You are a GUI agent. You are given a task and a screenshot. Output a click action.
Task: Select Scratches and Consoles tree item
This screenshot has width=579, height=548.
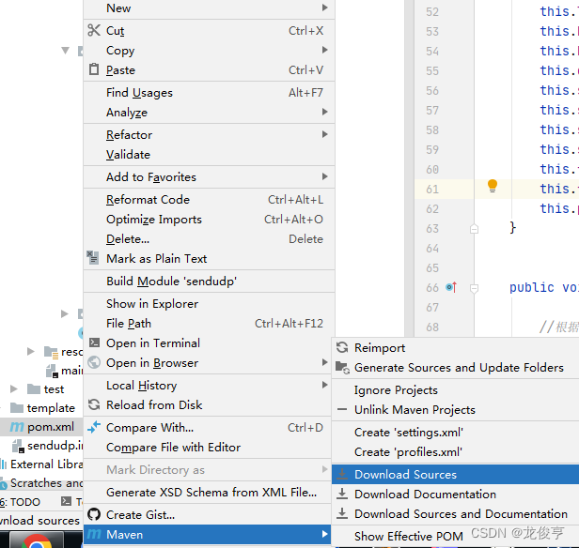[41, 482]
